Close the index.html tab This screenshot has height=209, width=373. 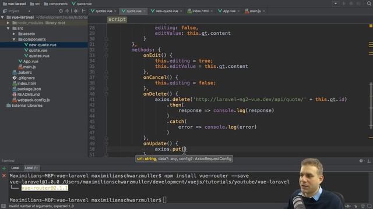click(x=212, y=11)
